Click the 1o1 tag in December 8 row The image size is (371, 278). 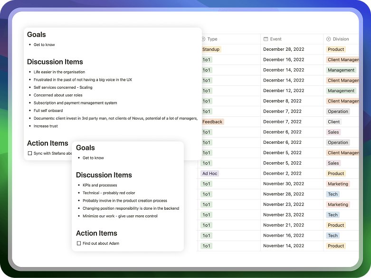(x=206, y=101)
